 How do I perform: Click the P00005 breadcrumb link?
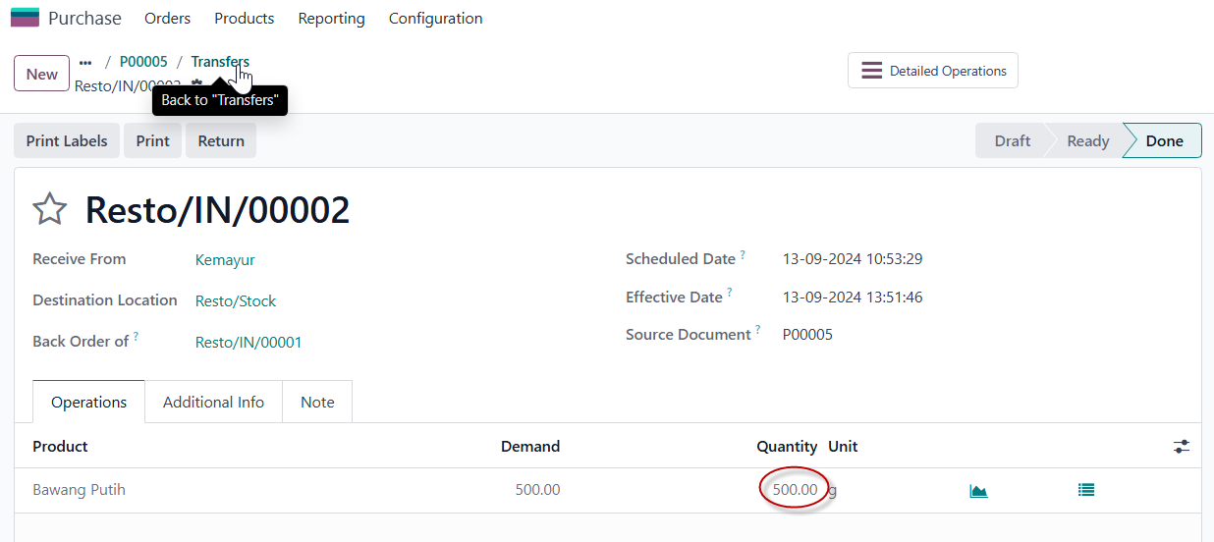[143, 62]
